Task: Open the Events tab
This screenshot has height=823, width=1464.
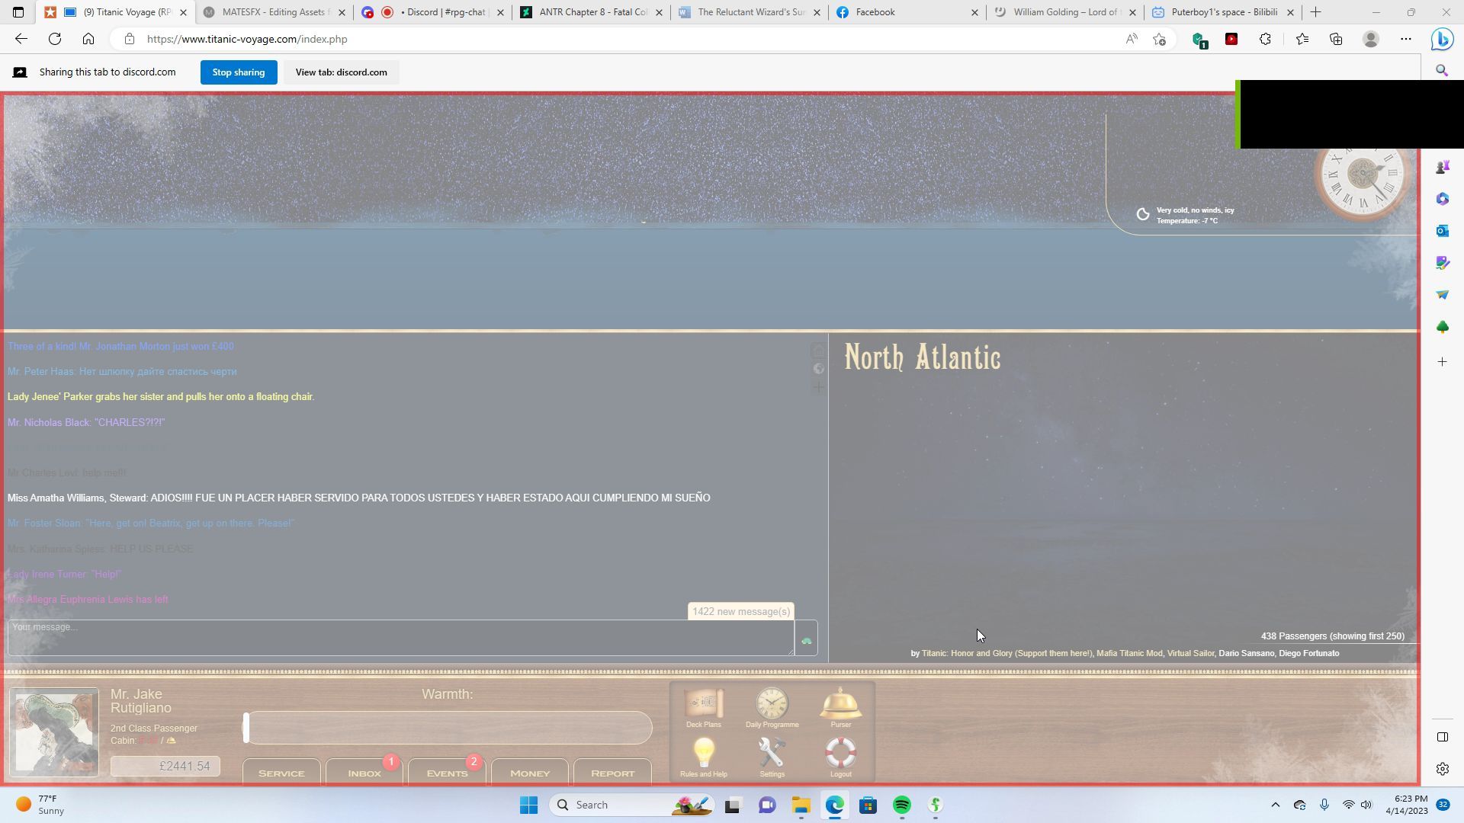Action: 447,773
